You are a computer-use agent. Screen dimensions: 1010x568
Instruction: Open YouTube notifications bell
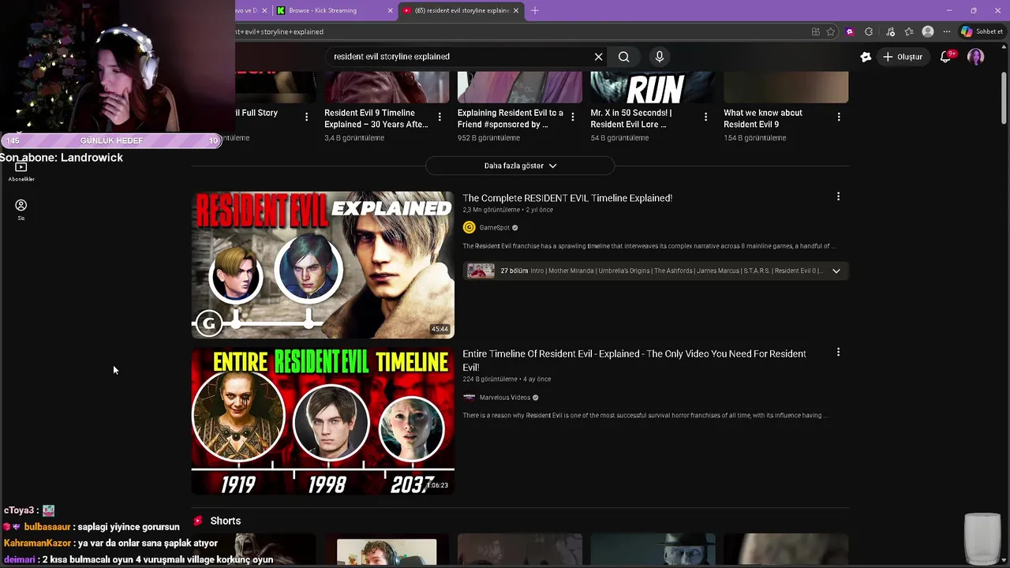click(946, 57)
